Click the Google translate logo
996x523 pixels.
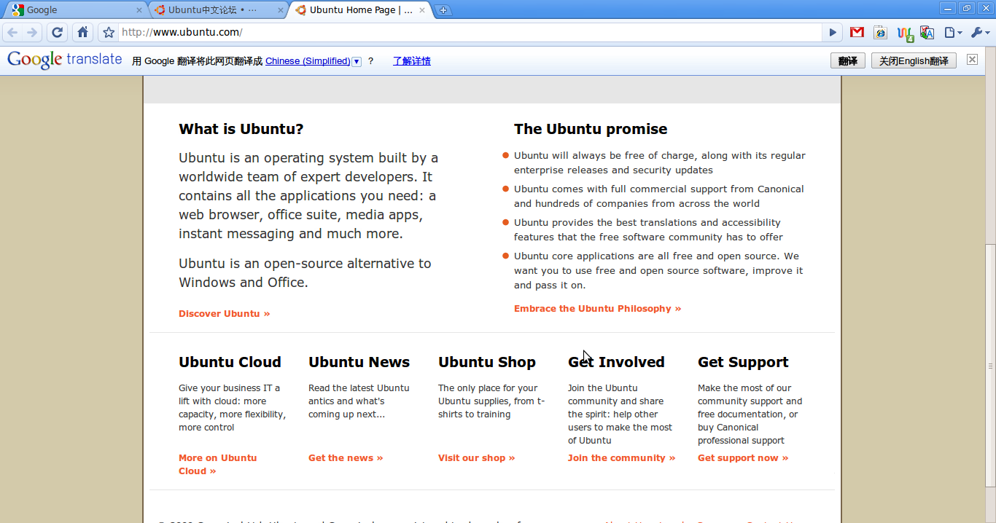coord(64,60)
